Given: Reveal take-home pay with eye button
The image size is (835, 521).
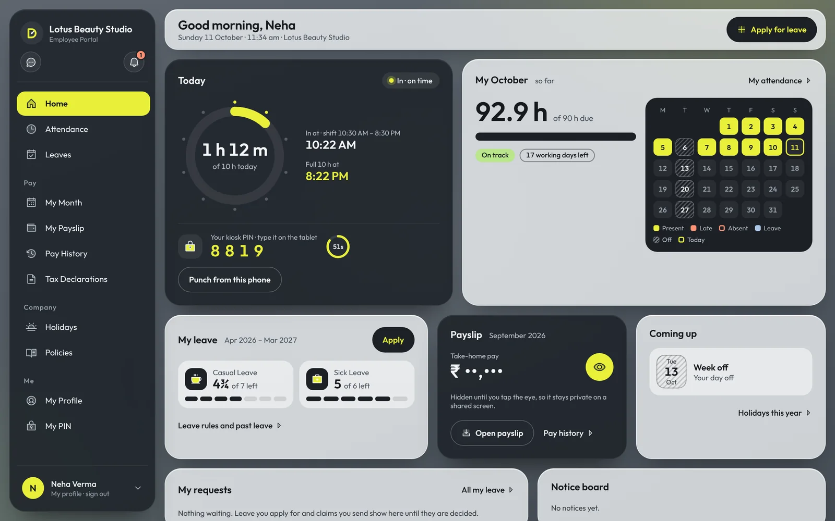Looking at the screenshot, I should pyautogui.click(x=599, y=367).
